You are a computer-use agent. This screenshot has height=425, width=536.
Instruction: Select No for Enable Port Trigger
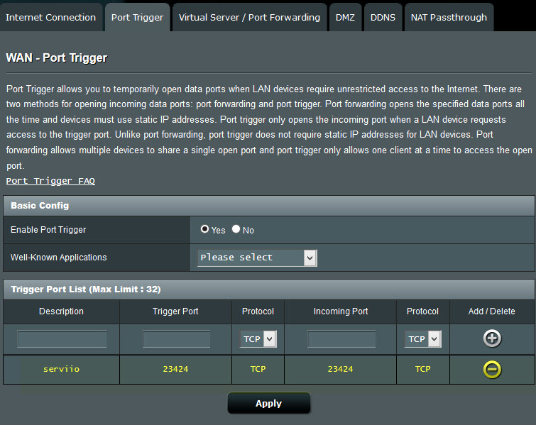pyautogui.click(x=236, y=230)
